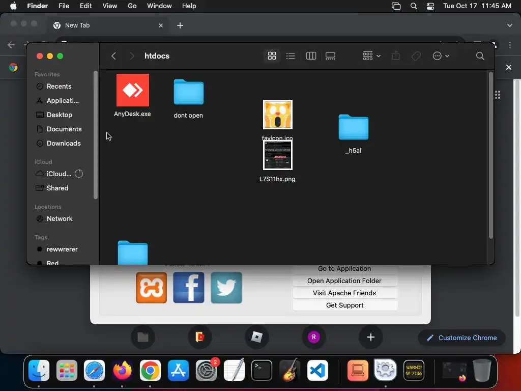The width and height of the screenshot is (521, 391).
Task: Open the File menu
Action: point(64,6)
